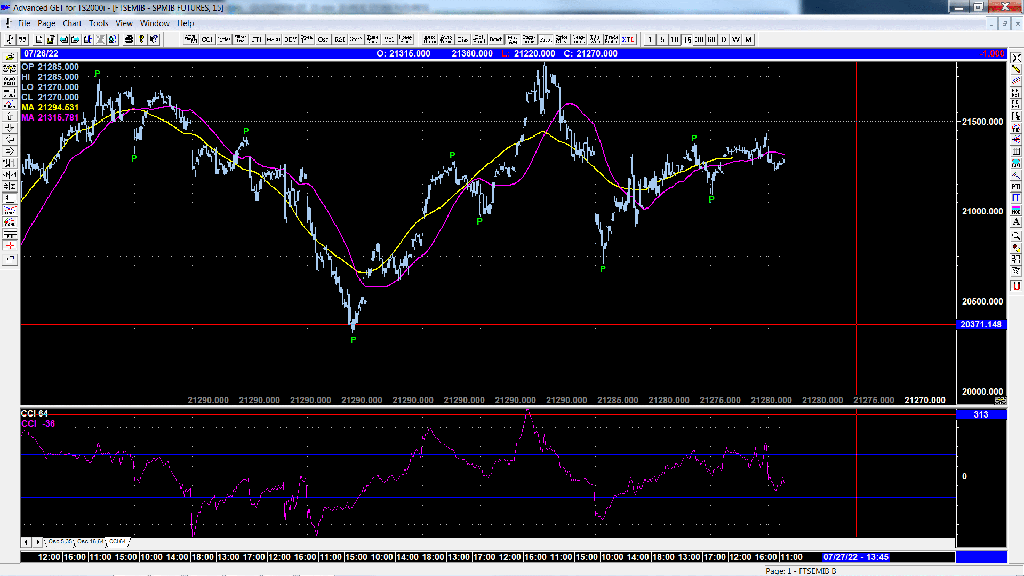Image resolution: width=1024 pixels, height=576 pixels.
Task: Toggle the grid dots icon
Action: tap(10, 198)
